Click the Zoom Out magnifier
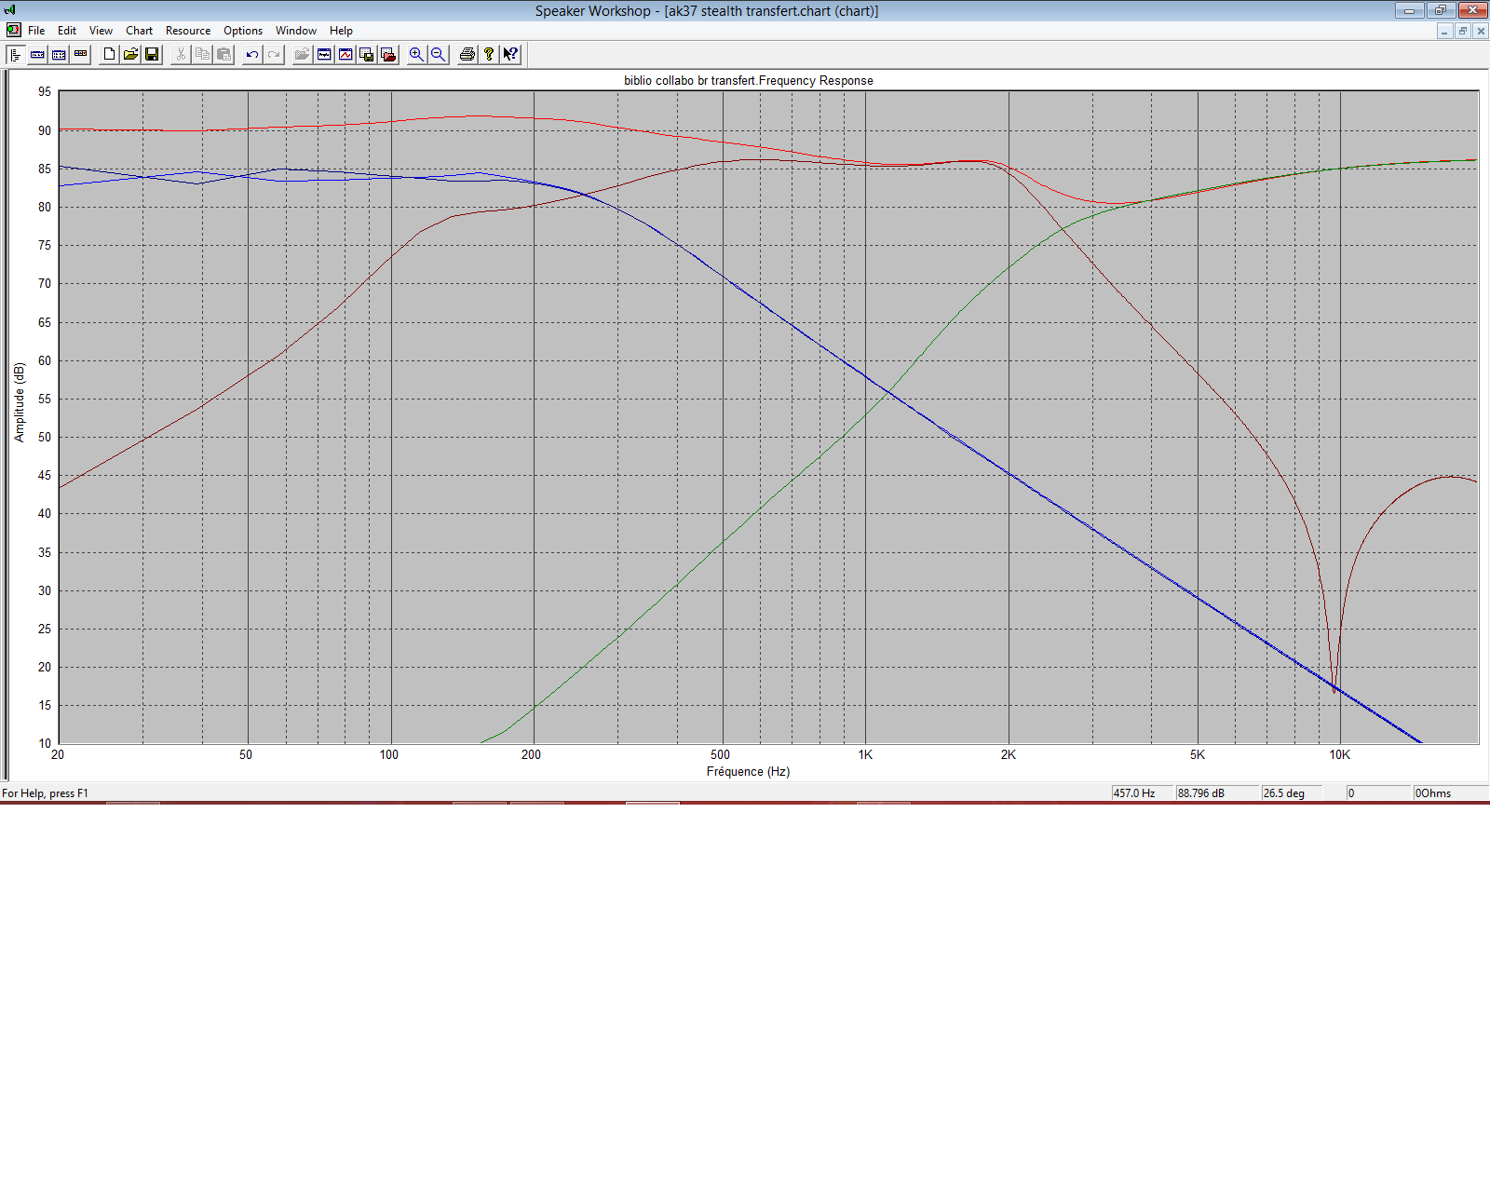The height and width of the screenshot is (1192, 1490). pos(438,55)
